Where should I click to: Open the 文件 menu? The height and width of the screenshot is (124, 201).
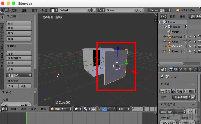click(14, 10)
